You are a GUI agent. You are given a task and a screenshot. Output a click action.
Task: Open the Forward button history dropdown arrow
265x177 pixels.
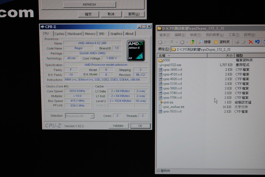click(187, 42)
